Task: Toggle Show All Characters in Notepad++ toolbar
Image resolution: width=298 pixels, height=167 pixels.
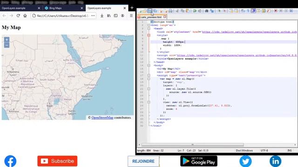Action: tap(248, 11)
